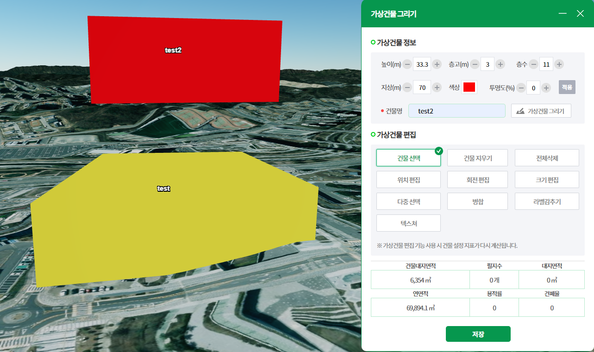Decrease the 지상(m) ground value
This screenshot has width=594, height=352.
407,87
